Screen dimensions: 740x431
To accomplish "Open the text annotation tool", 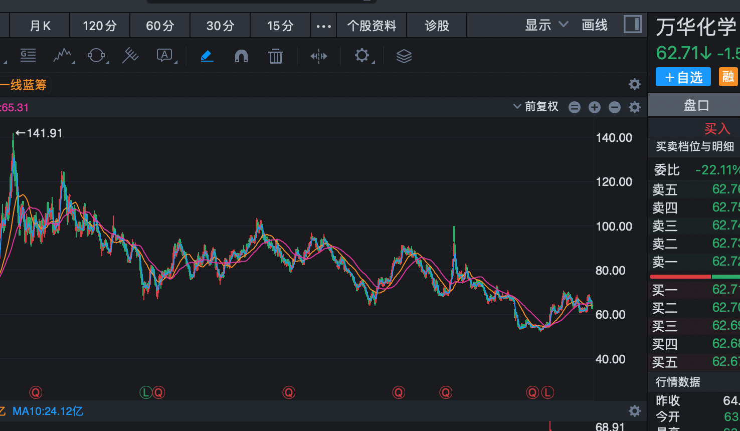I will pyautogui.click(x=165, y=56).
